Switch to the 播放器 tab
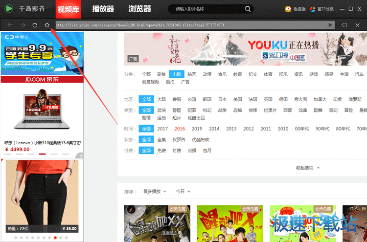This screenshot has width=367, height=242. [x=103, y=9]
